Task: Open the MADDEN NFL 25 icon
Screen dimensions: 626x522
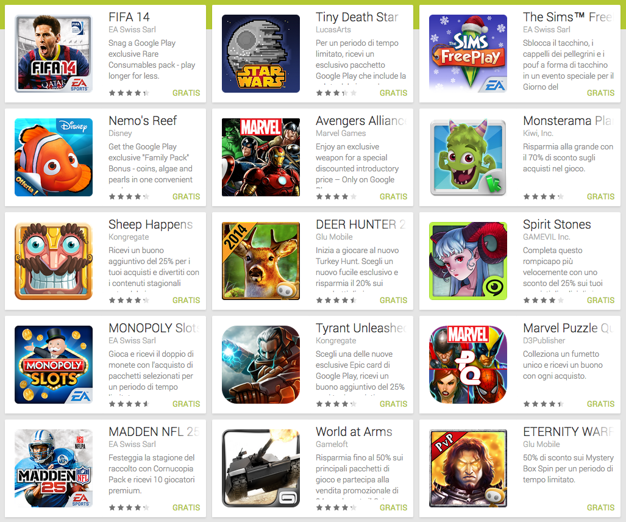Action: [x=54, y=468]
